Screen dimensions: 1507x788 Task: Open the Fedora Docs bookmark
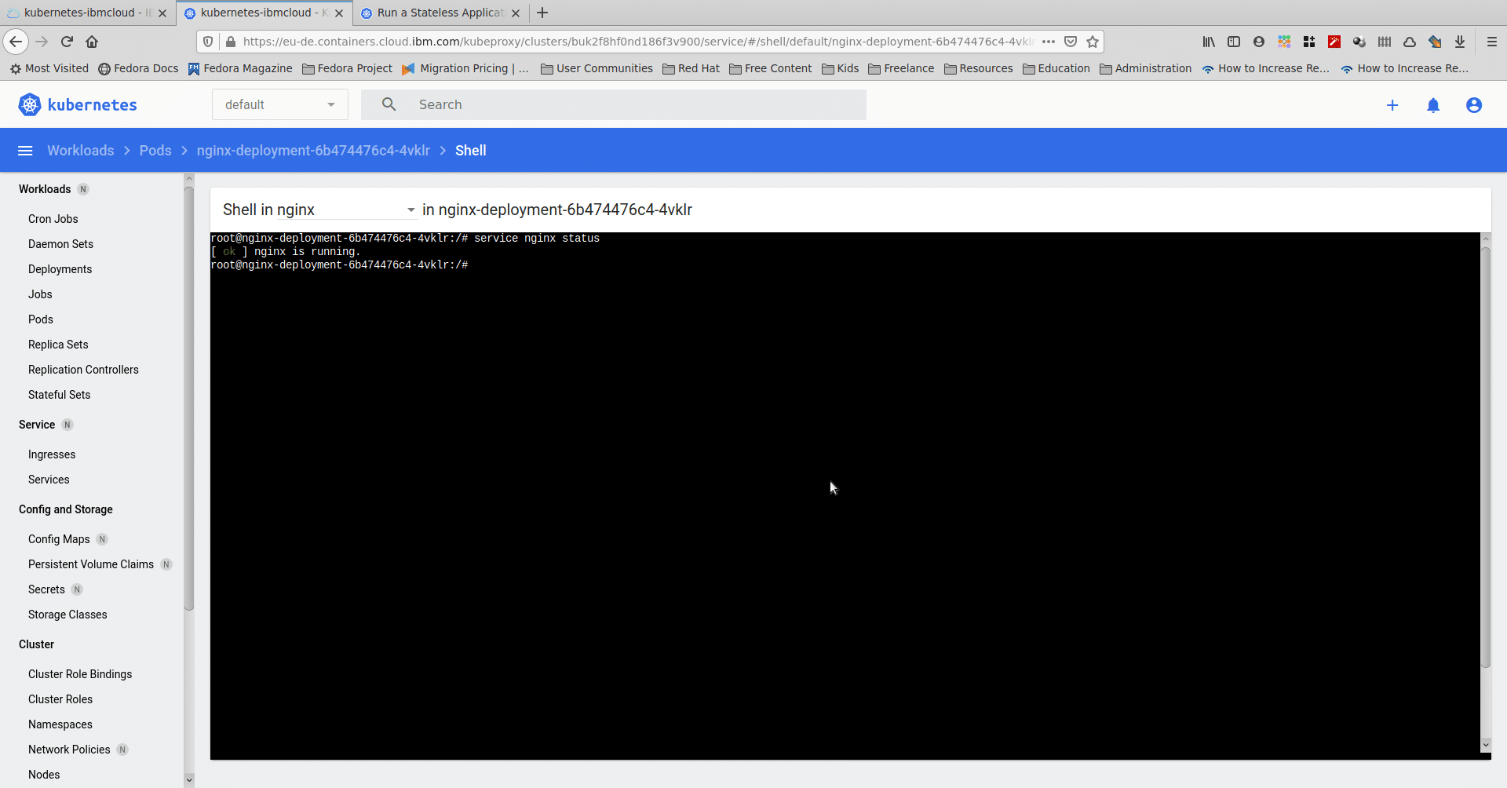coord(138,68)
